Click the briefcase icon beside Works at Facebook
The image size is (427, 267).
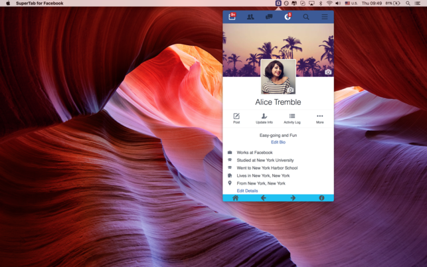click(230, 152)
